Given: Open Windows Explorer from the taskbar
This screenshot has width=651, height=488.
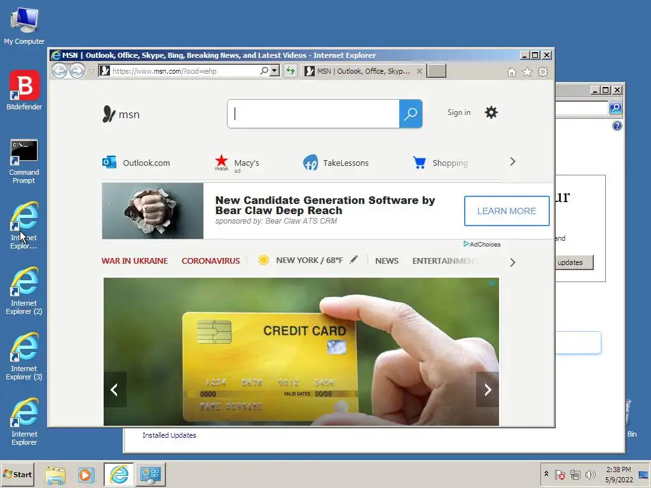Looking at the screenshot, I should pos(56,474).
